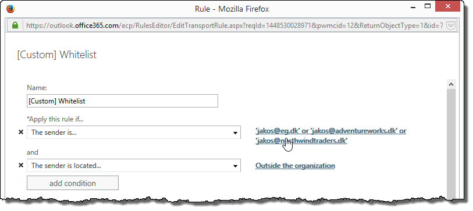Click into the rule Name text field
The height and width of the screenshot is (211, 473).
tap(122, 101)
